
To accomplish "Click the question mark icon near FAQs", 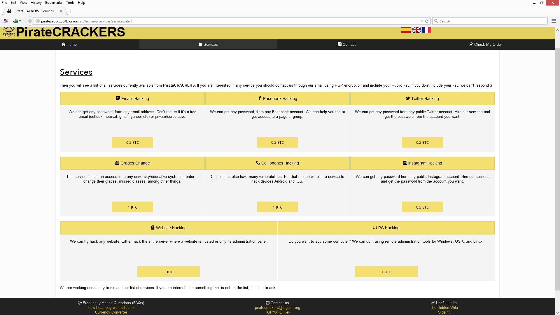I will click(x=80, y=302).
